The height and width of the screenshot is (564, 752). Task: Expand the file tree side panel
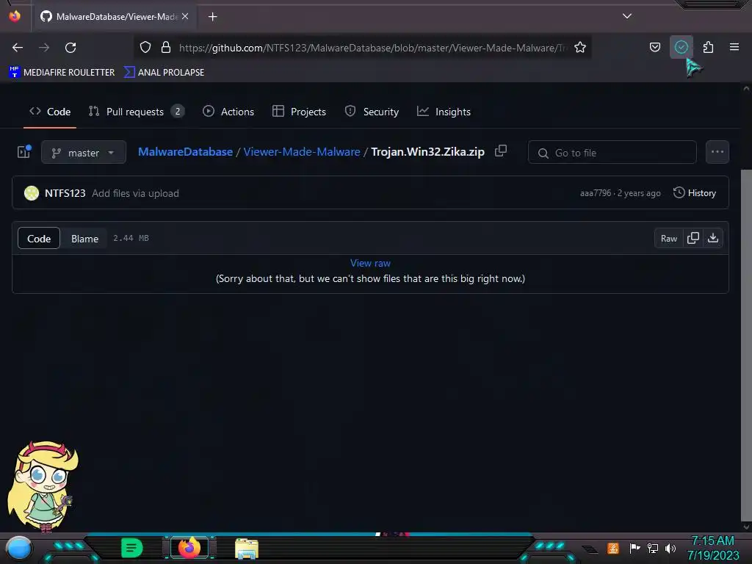[x=24, y=152]
